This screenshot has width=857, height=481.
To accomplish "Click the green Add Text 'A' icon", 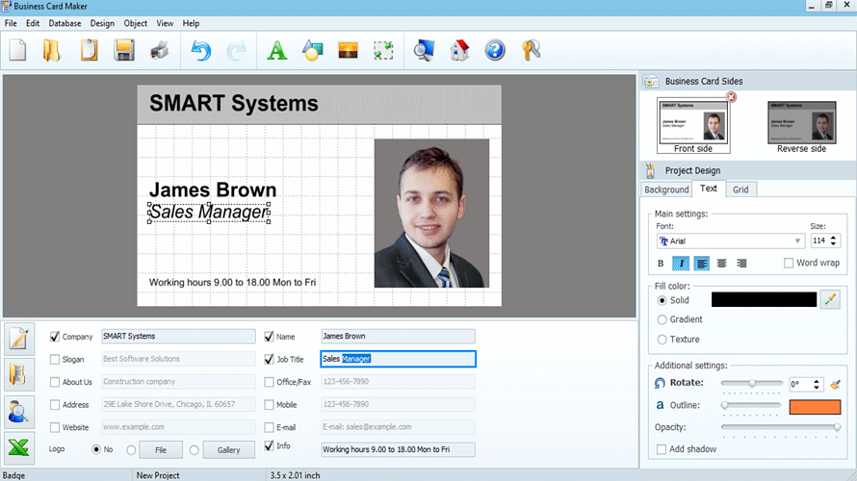I will pos(276,51).
